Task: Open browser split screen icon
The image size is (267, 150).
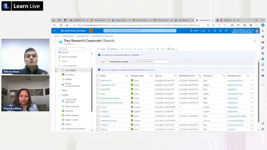Action: click(232, 25)
